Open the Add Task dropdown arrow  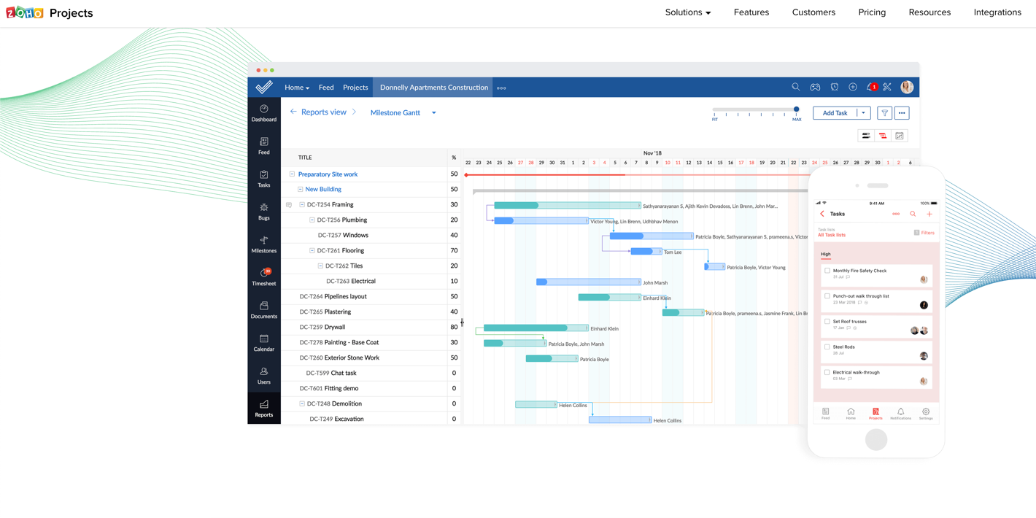tap(863, 113)
